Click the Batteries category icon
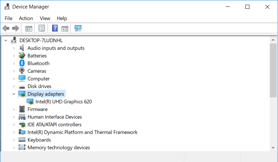Screen dimensions: 278x162 pos(22,56)
